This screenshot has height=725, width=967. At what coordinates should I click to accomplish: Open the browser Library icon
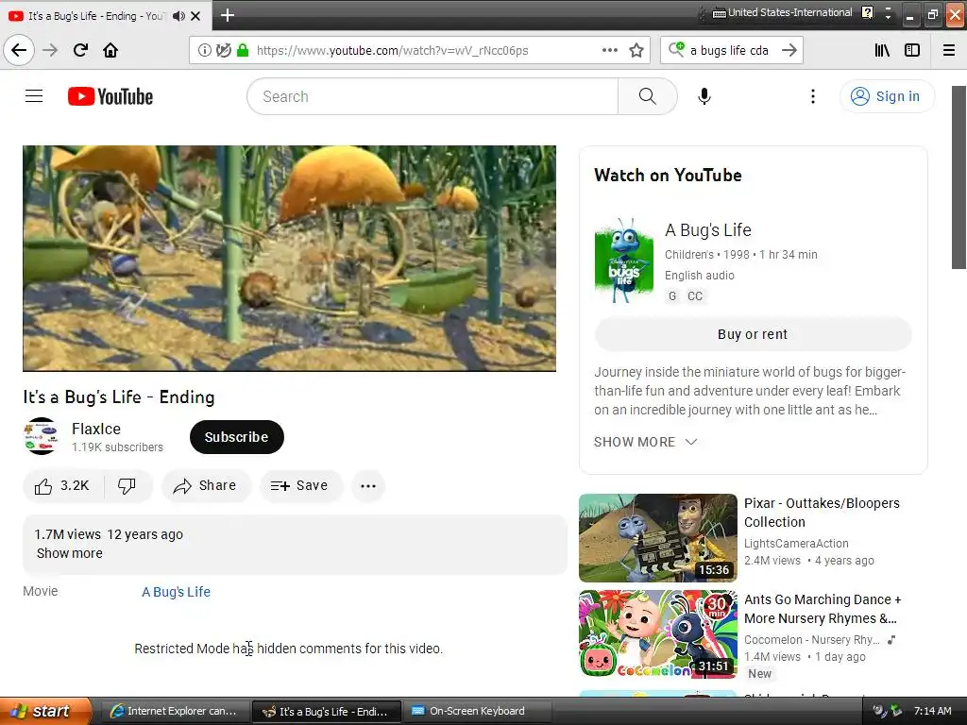[882, 50]
